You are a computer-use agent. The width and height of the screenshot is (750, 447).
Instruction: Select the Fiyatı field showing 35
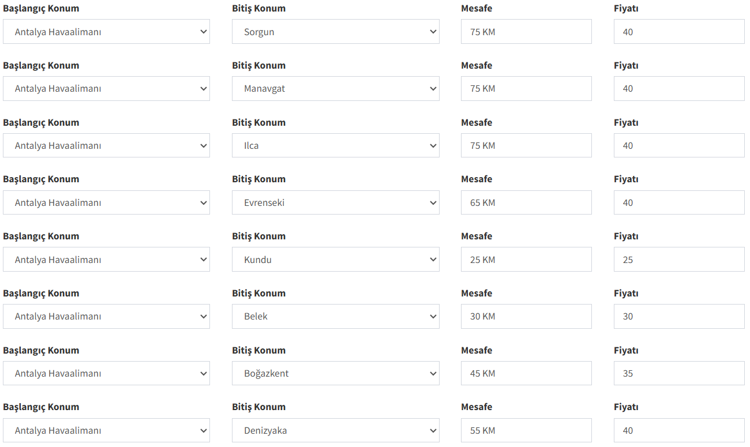pos(678,373)
